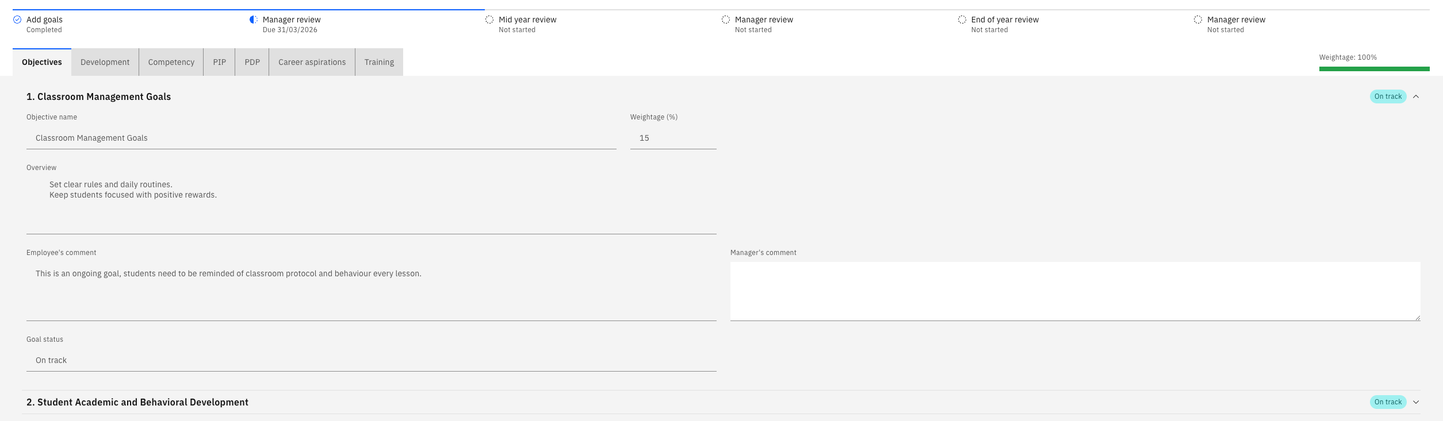Screen dimensions: 1443x421
Task: Click 'Keep students focused with positive rewards.' text
Action: click(x=133, y=195)
